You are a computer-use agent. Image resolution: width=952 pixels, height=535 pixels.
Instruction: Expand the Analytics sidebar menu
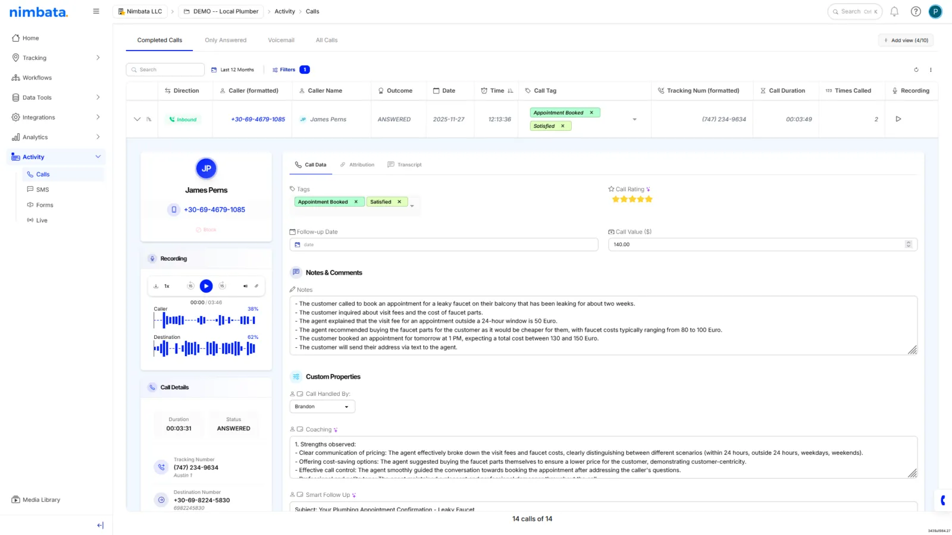point(98,137)
